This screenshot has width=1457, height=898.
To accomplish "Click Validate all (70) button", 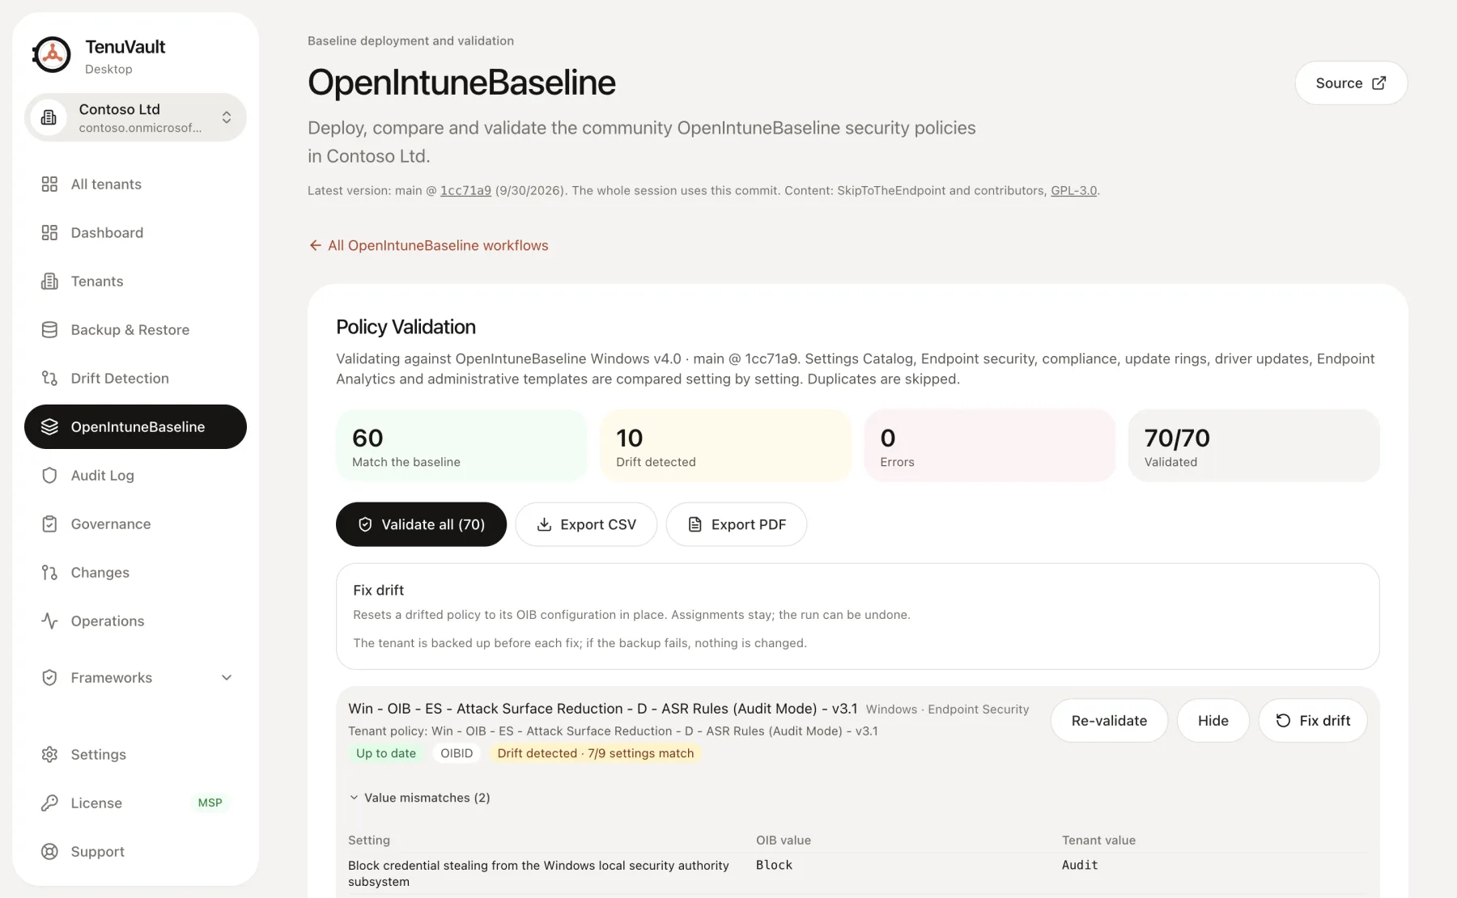I will click(x=421, y=524).
